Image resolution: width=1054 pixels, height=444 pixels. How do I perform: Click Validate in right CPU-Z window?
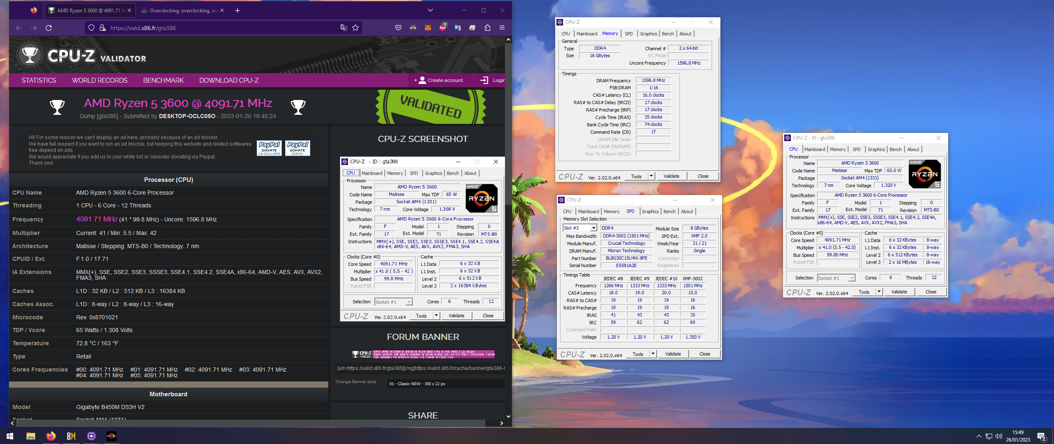(899, 292)
